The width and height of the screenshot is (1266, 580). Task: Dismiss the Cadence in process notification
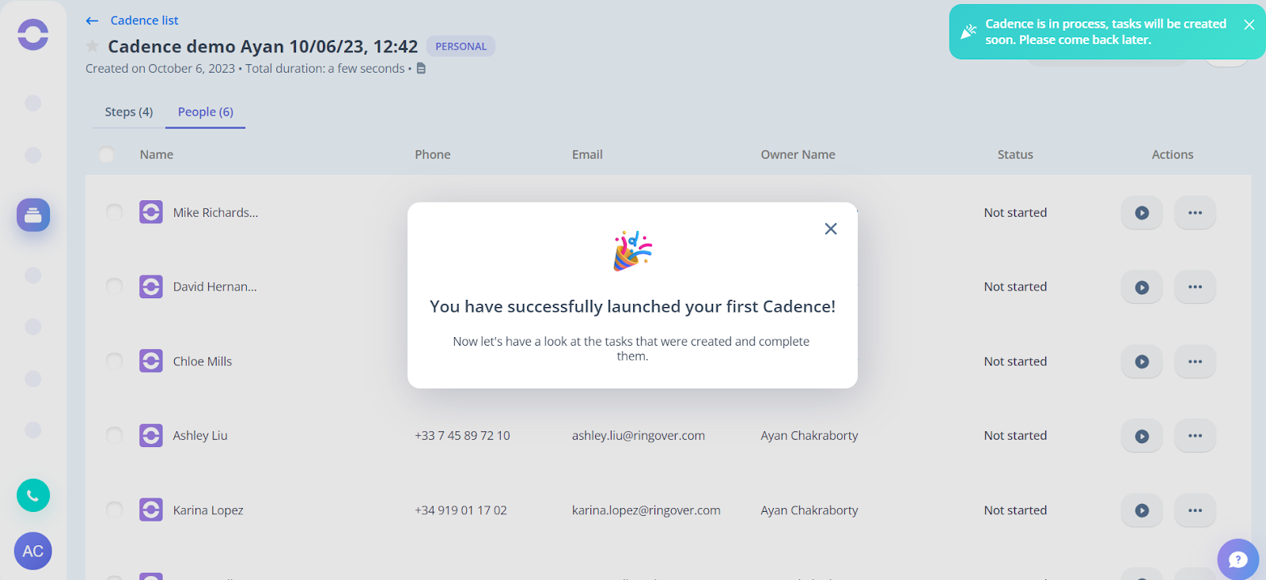coord(1249,25)
